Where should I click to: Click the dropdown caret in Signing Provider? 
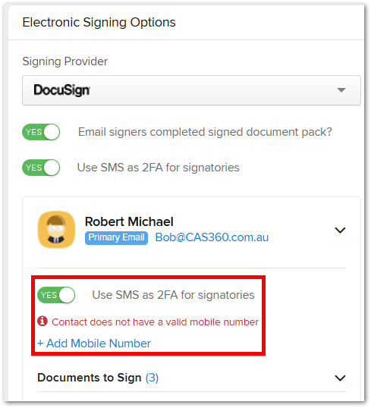pos(341,90)
